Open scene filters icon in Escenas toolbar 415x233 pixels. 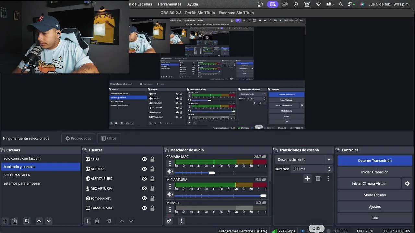[x=27, y=221]
